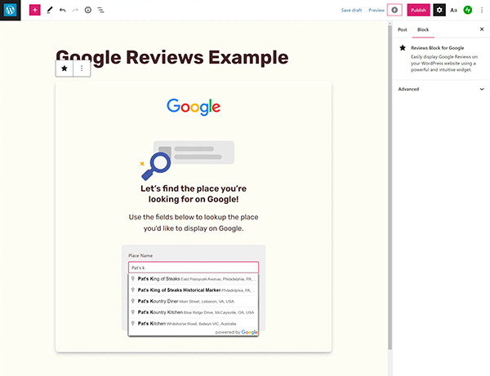
Task: Click the Publish button
Action: point(418,10)
